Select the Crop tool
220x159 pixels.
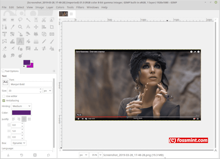tap(52, 27)
